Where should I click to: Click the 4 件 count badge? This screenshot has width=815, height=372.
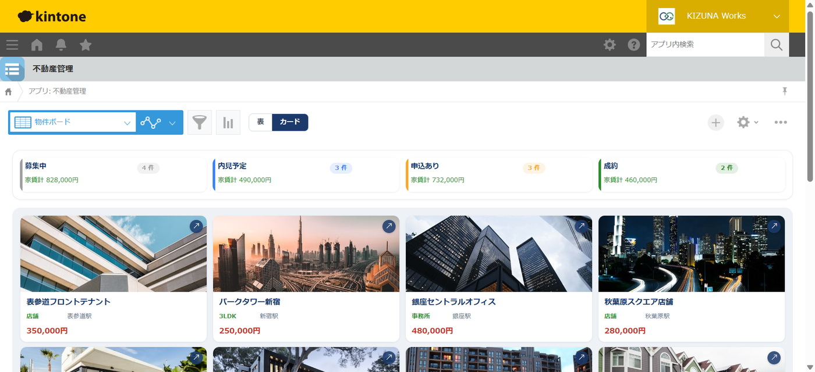(x=148, y=168)
